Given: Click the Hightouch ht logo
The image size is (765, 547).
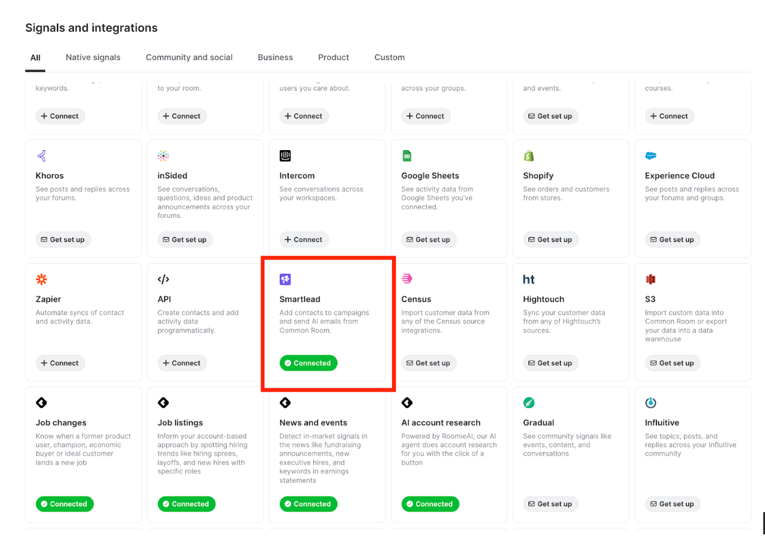Looking at the screenshot, I should (529, 279).
